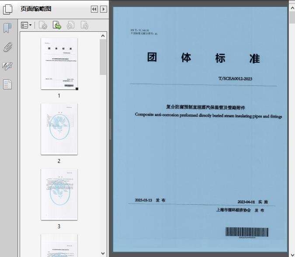Click the page number label 2

59,161
